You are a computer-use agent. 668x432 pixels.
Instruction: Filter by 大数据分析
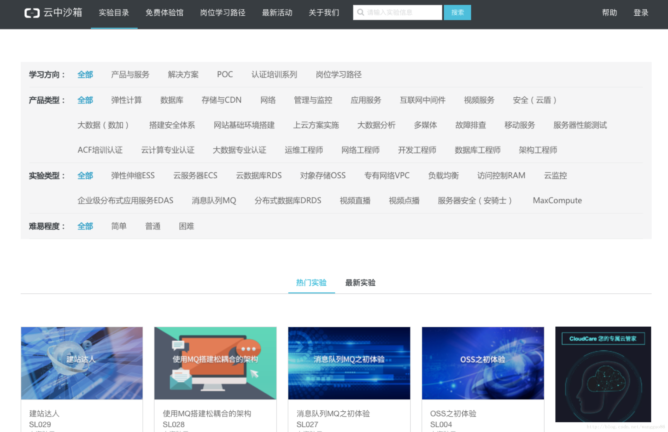[x=376, y=125]
